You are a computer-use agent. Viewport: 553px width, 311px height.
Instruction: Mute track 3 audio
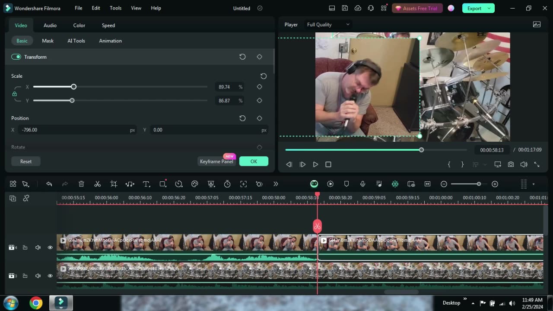point(38,276)
